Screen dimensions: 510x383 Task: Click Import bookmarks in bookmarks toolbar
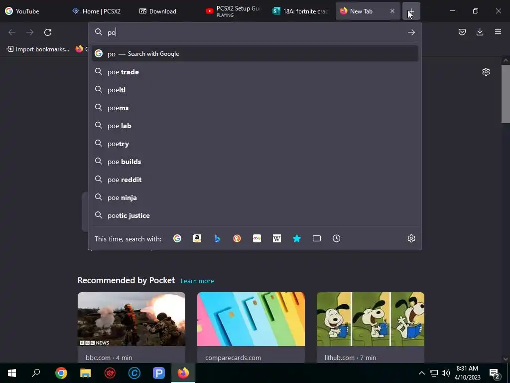pos(38,49)
